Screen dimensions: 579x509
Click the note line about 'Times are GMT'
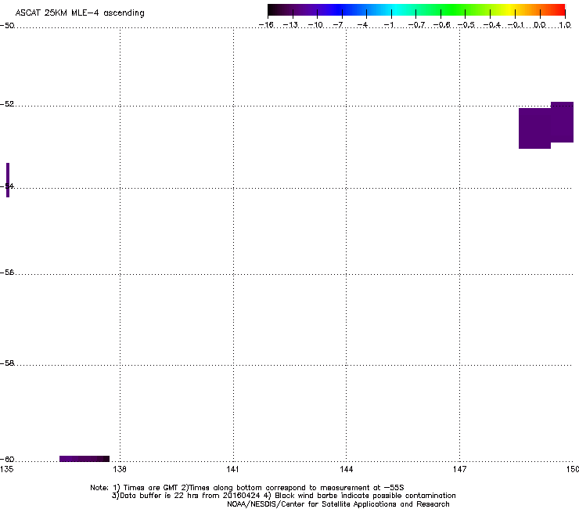coord(247,488)
